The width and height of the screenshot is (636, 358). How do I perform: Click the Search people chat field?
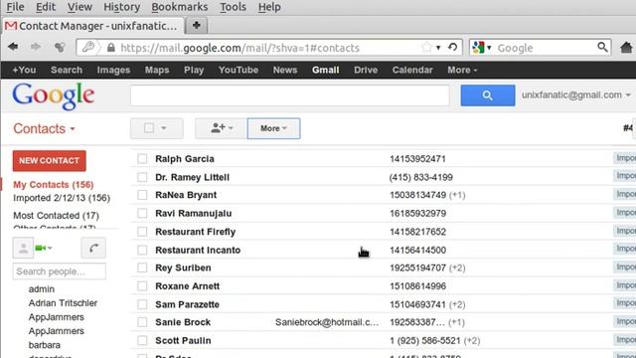click(60, 271)
